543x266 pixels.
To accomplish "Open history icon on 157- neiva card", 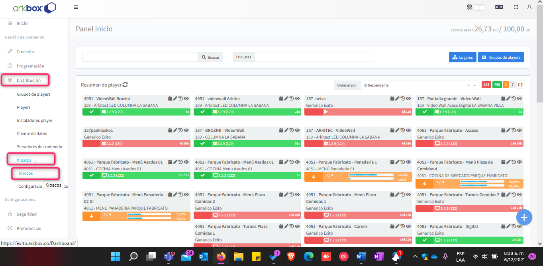I will [x=403, y=98].
